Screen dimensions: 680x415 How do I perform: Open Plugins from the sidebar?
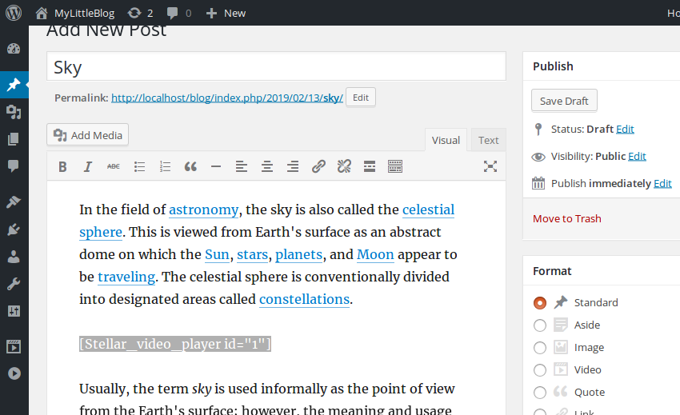[x=14, y=229]
